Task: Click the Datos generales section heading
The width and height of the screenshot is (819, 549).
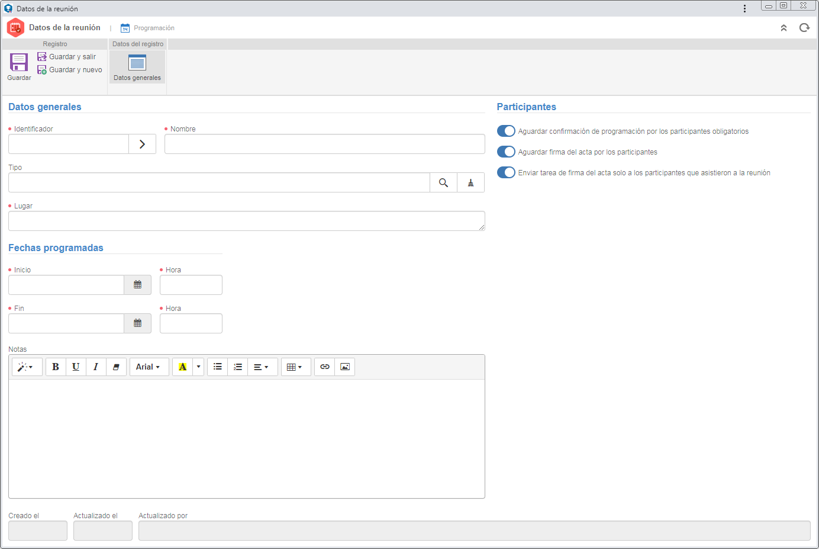Action: click(x=45, y=107)
